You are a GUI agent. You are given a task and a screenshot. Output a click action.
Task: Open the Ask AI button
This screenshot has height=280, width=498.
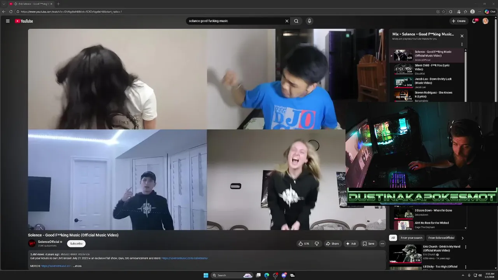coord(351,244)
